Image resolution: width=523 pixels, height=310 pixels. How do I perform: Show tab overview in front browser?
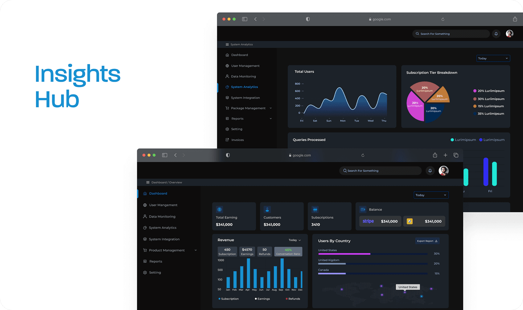pyautogui.click(x=456, y=155)
